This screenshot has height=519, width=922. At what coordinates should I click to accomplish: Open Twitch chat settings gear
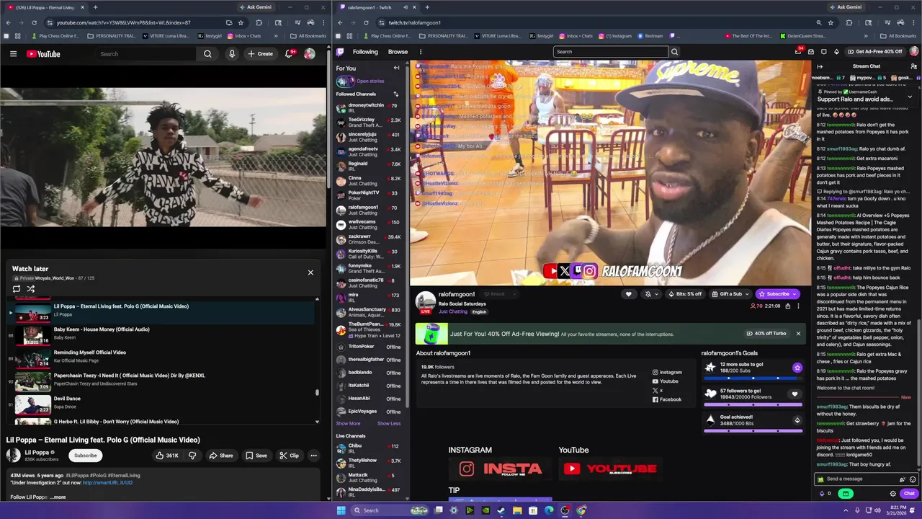pyautogui.click(x=893, y=494)
